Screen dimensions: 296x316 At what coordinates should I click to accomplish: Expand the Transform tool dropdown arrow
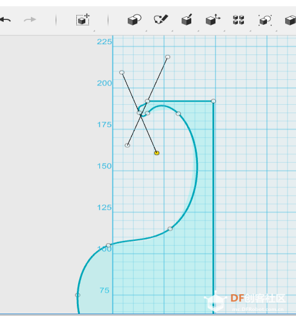(x=94, y=31)
